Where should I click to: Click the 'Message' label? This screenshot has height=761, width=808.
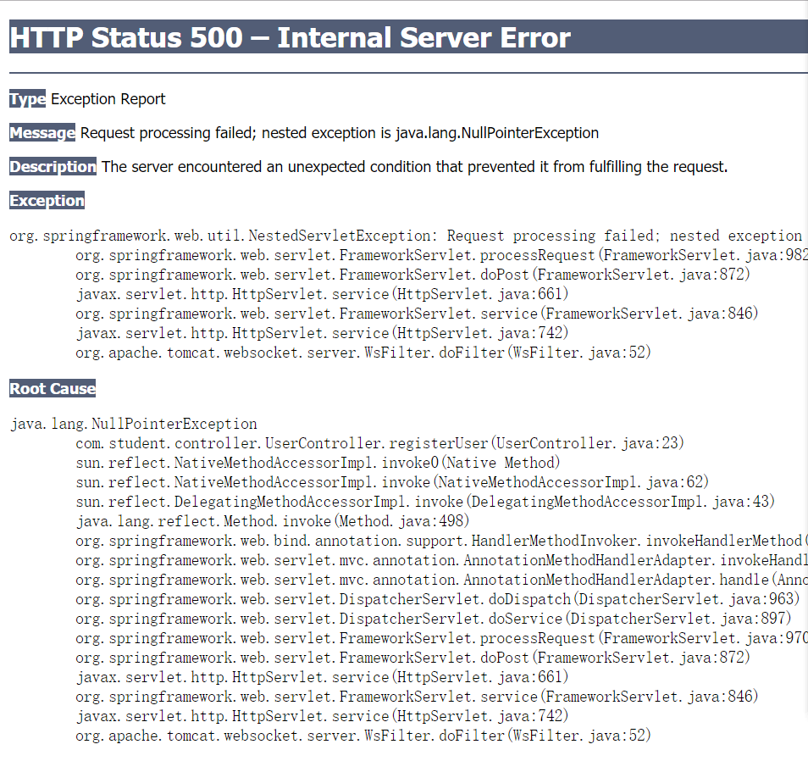pos(42,133)
